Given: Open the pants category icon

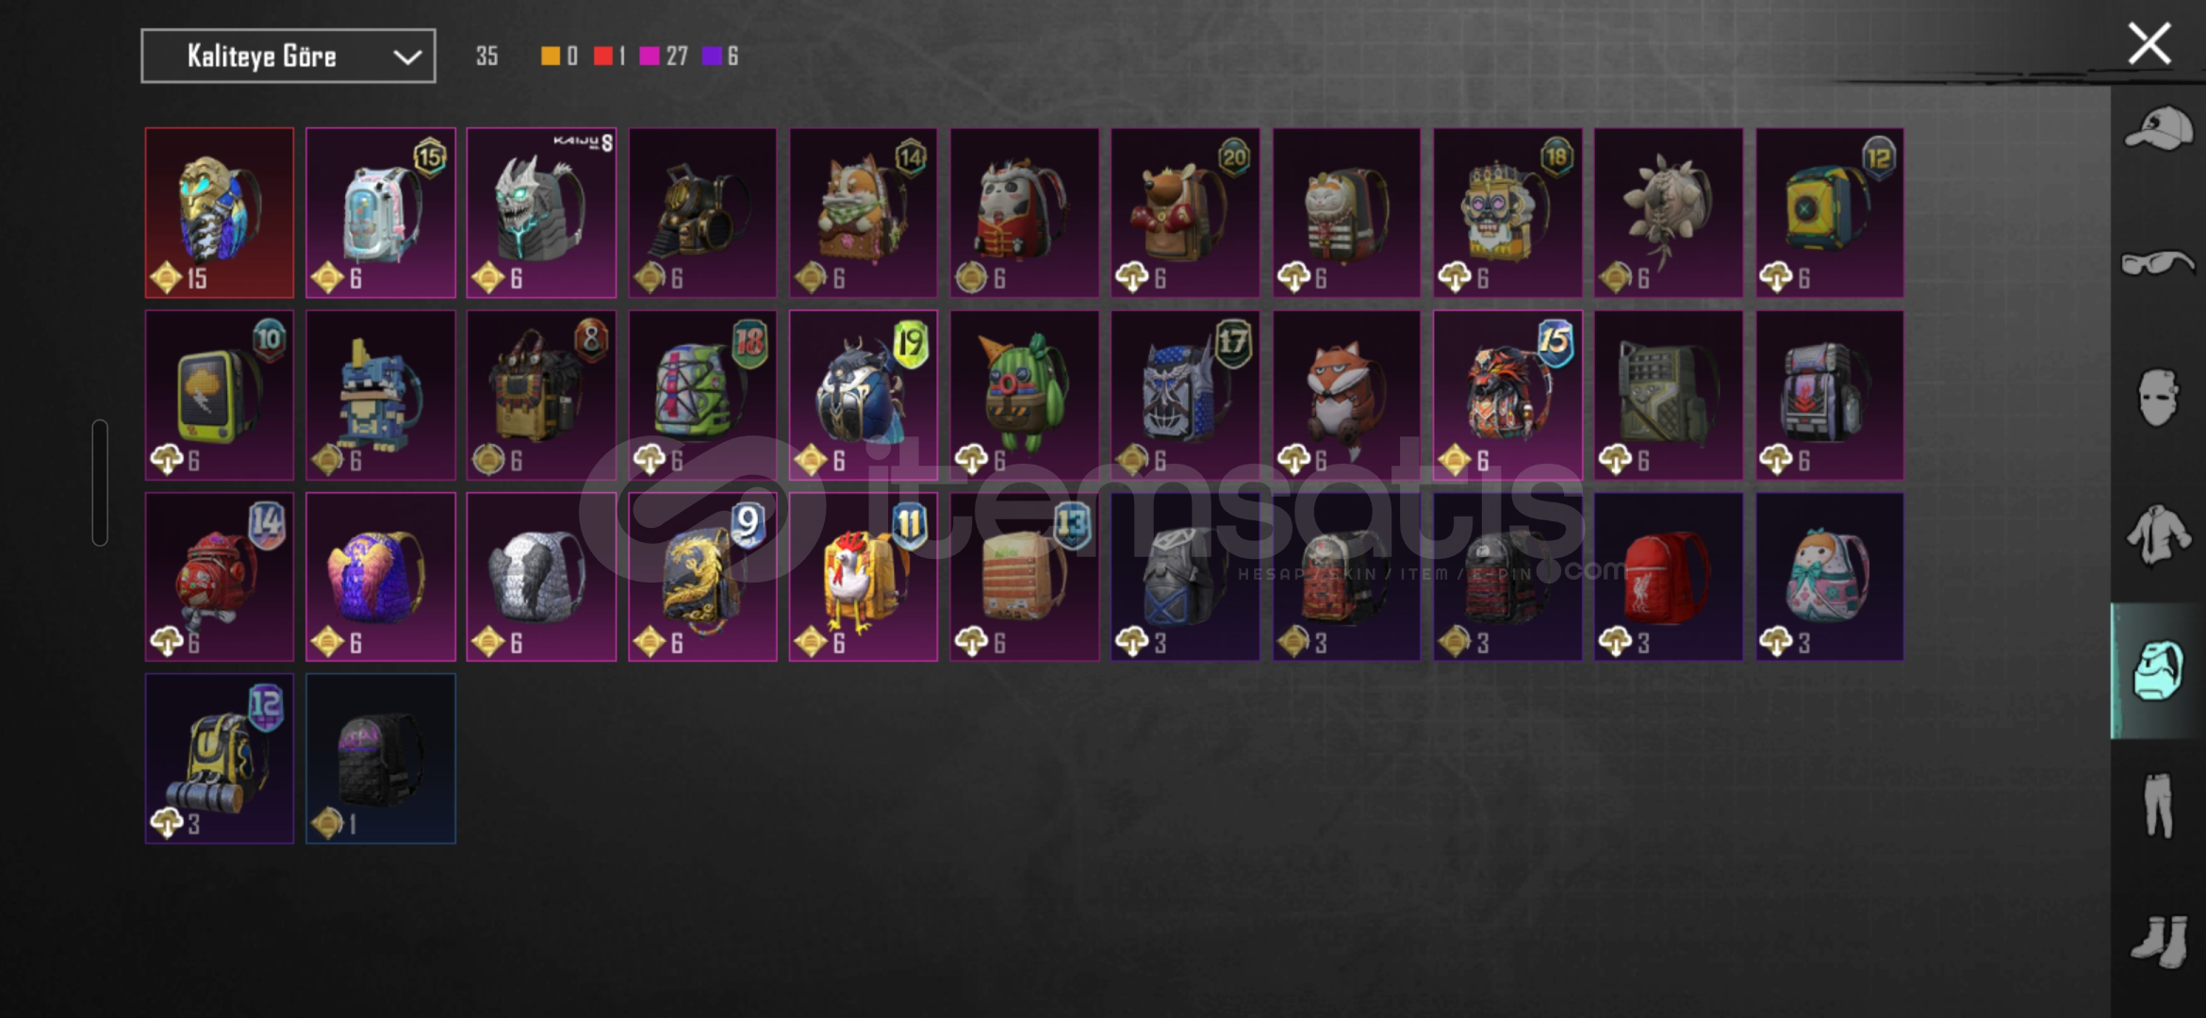Looking at the screenshot, I should click(2158, 806).
